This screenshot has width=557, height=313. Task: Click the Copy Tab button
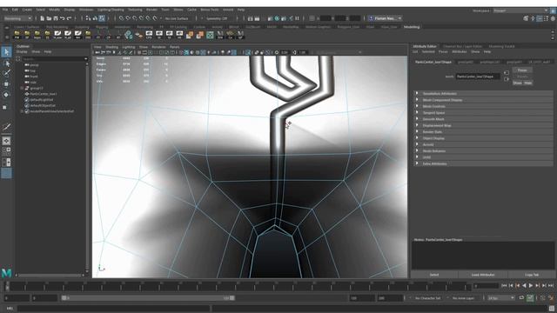[x=532, y=275]
